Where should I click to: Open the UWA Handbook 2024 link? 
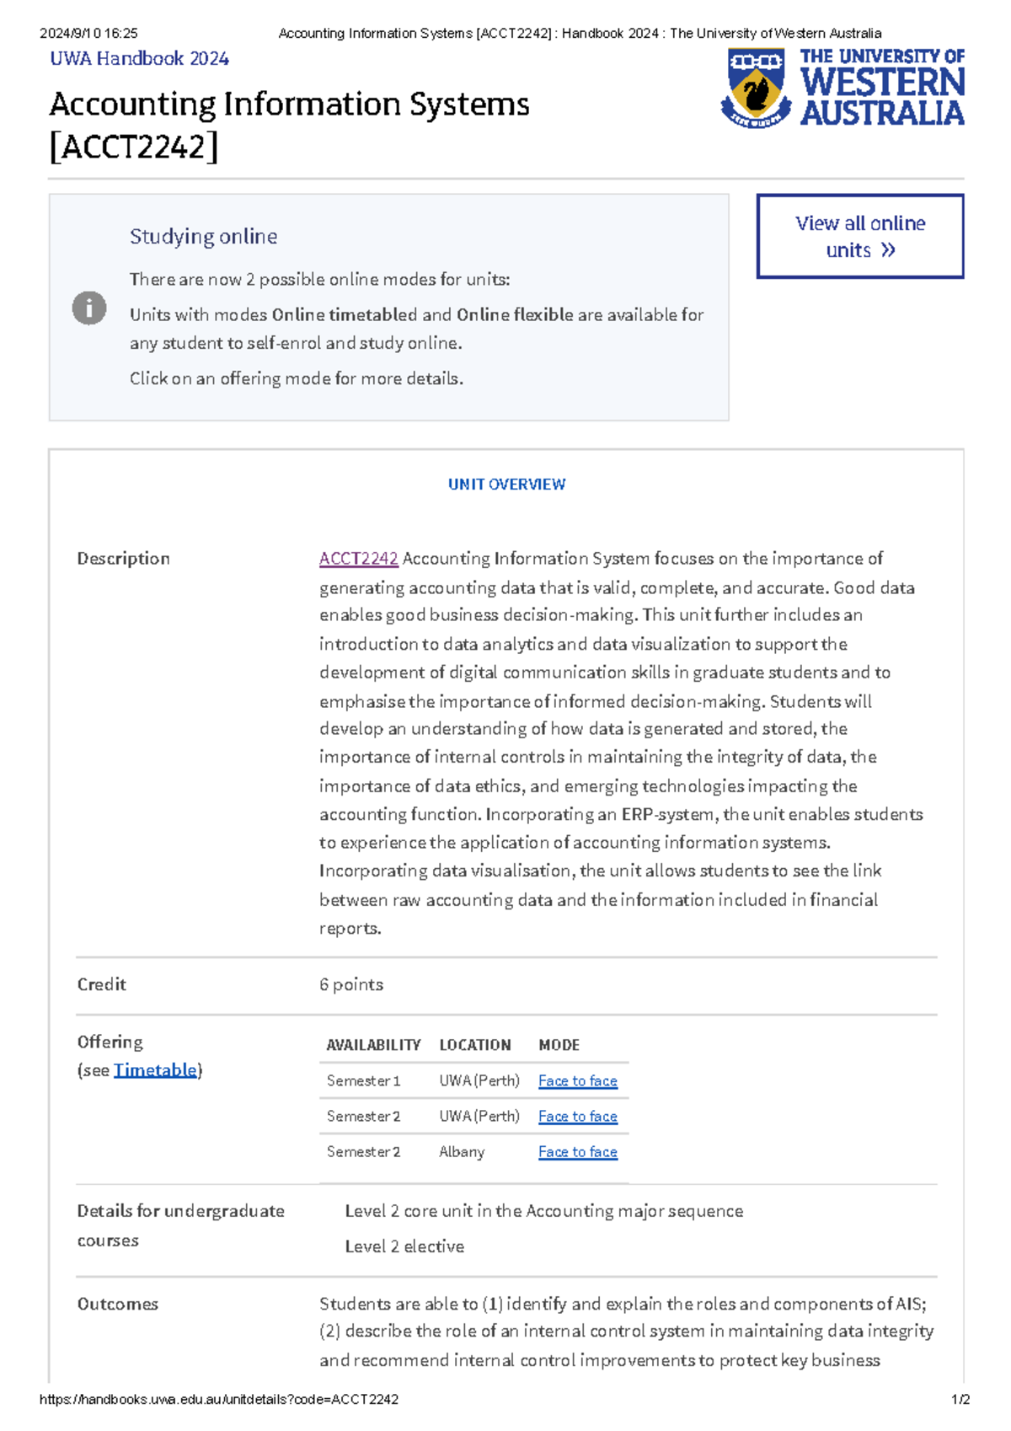coord(139,58)
